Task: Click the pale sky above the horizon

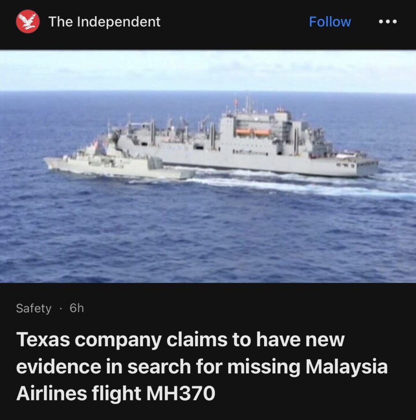Action: [x=208, y=70]
